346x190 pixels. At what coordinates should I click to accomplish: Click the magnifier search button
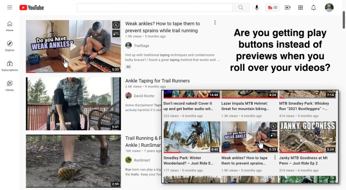pyautogui.click(x=241, y=8)
